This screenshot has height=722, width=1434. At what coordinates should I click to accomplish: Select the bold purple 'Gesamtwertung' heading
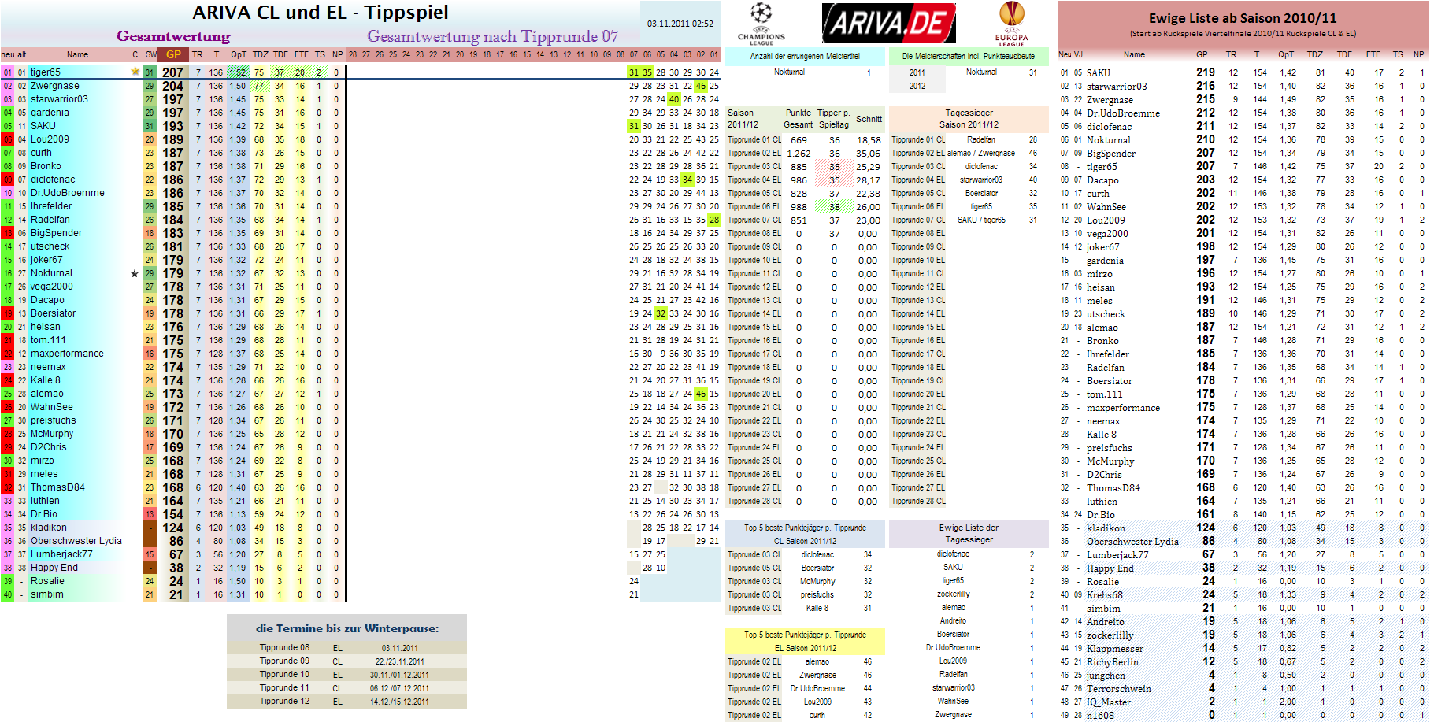coord(173,36)
